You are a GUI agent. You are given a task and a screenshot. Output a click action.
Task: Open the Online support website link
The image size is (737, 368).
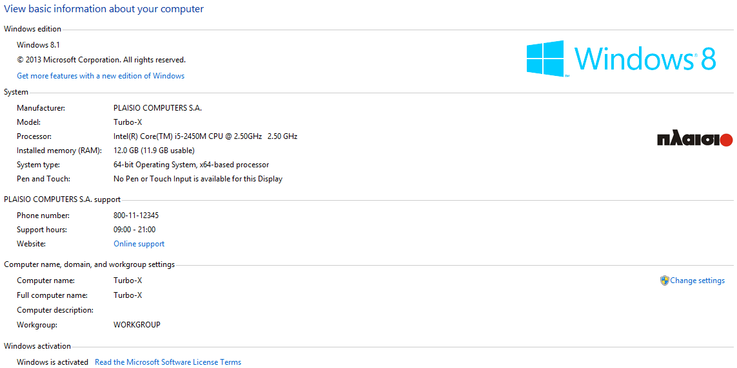pyautogui.click(x=139, y=244)
